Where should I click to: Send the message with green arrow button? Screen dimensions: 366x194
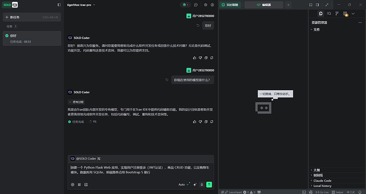pos(209,184)
